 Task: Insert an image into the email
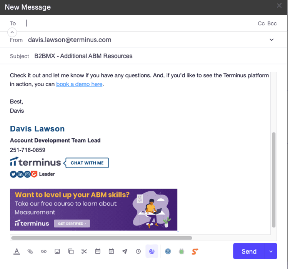click(57, 252)
